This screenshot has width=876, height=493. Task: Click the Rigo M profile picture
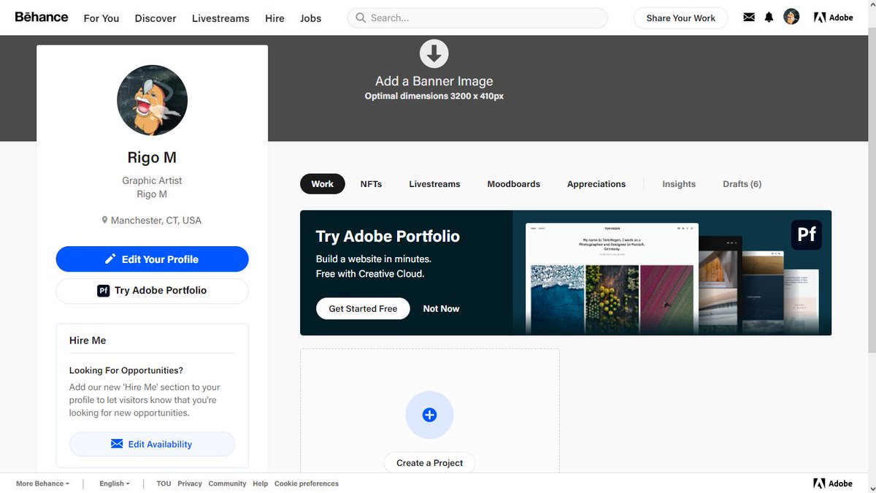(153, 100)
